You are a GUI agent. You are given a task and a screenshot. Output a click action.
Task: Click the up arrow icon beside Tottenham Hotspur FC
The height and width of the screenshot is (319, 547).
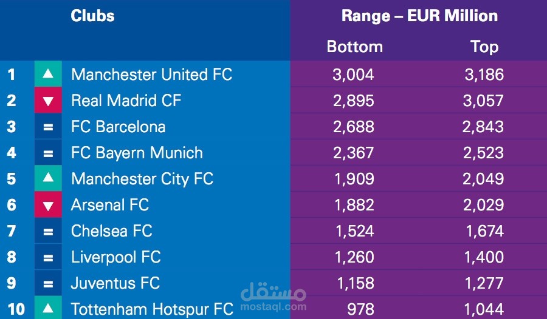point(48,308)
